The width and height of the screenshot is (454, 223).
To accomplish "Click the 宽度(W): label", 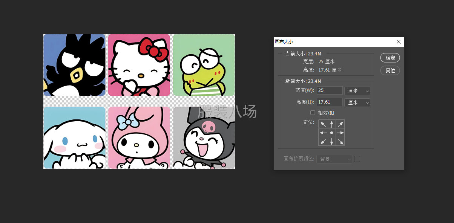I will pos(305,90).
